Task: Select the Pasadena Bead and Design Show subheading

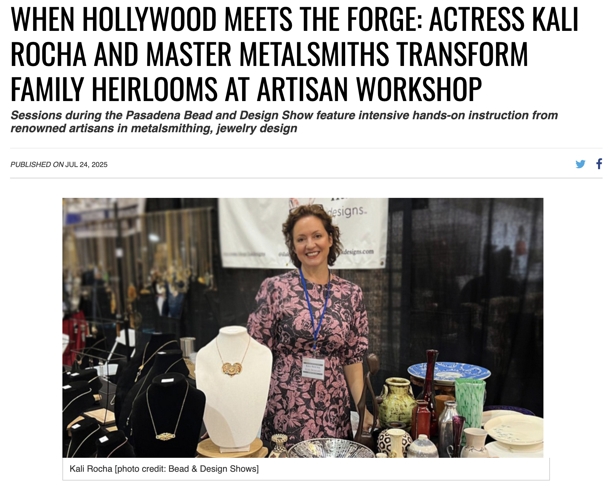Action: (284, 122)
